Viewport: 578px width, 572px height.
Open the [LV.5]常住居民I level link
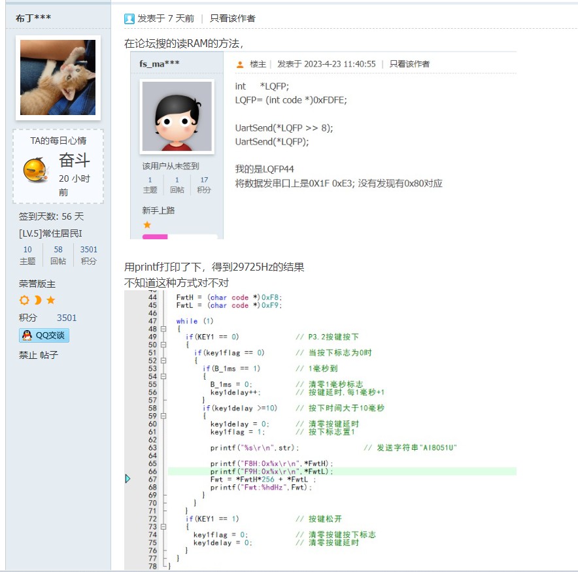tap(50, 233)
